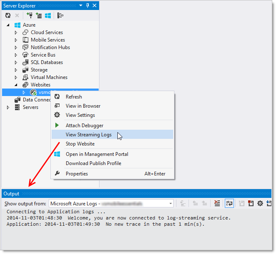Open streaming logs settings gear icon
The width and height of the screenshot is (276, 254).
[x=260, y=204]
